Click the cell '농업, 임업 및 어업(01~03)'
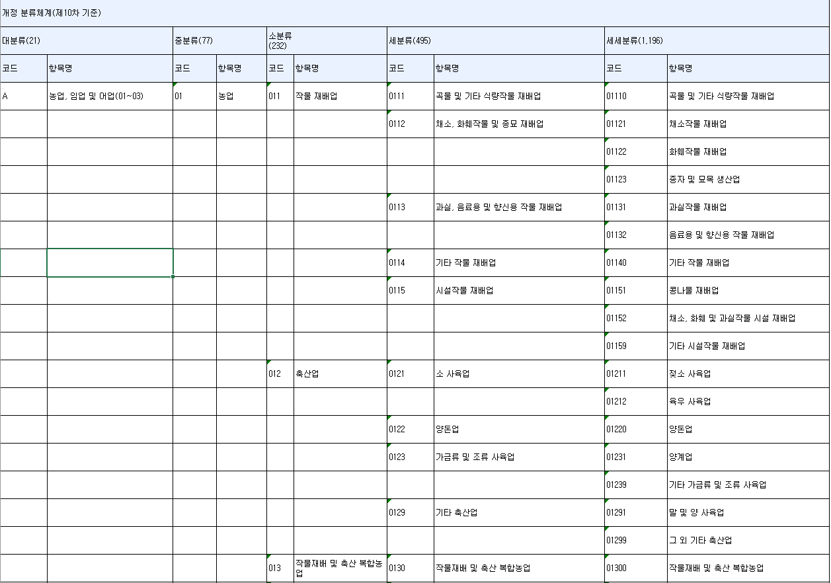 (110, 96)
